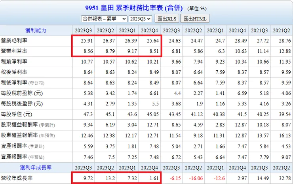The height and width of the screenshot is (184, 293).
Task: Click ROA annual estimate value 9.07
Action: [286, 157]
